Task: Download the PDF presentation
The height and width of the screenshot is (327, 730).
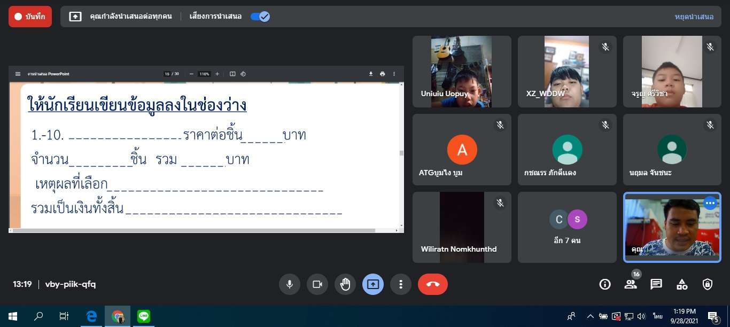Action: 371,74
